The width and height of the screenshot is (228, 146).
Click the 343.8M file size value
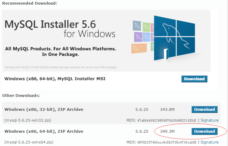pos(167,110)
